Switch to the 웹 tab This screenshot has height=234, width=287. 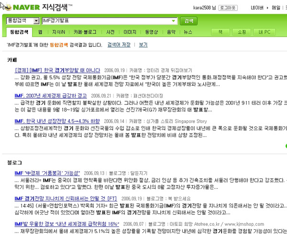[x=40, y=32]
